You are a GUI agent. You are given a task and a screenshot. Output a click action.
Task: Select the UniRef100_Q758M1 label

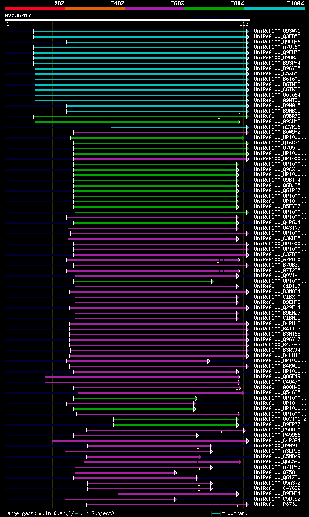click(x=277, y=473)
